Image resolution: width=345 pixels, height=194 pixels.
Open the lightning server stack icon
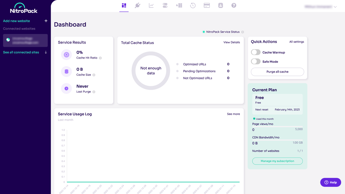[x=179, y=5]
